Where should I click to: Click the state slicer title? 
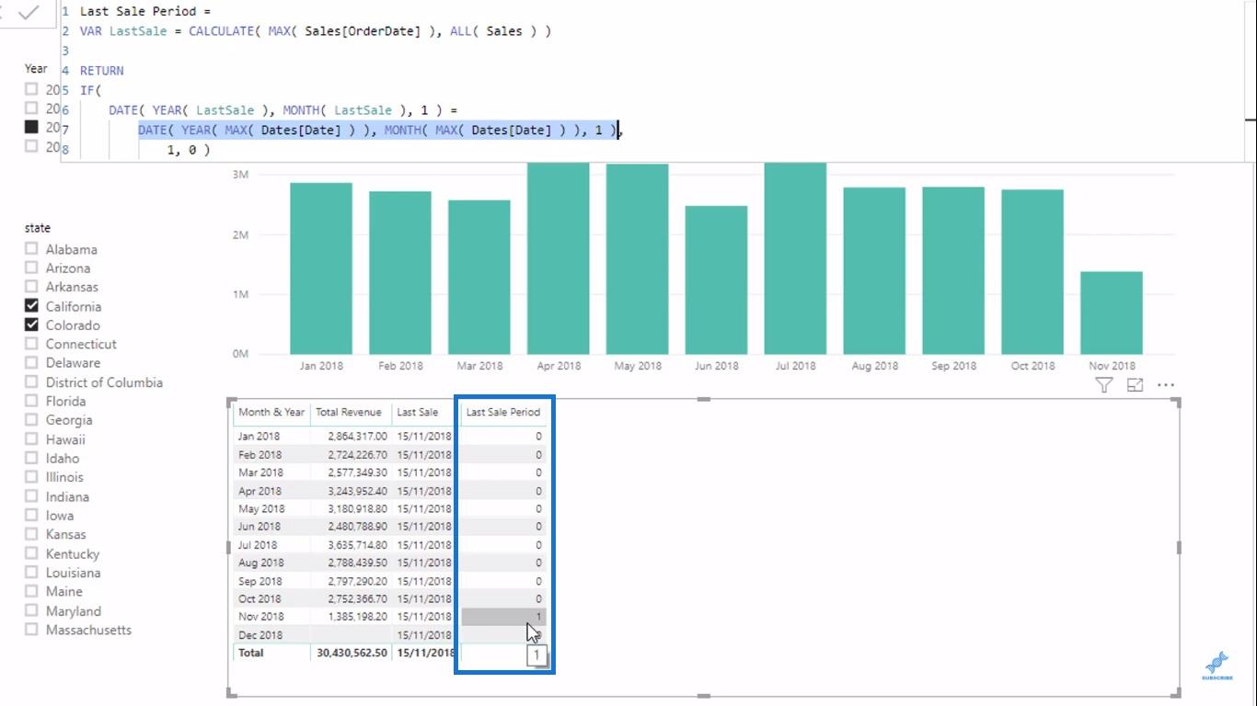[x=38, y=228]
